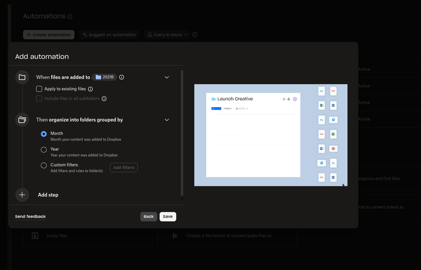Click the plus icon for Add step
Screen dimensions: 421x270
pos(22,195)
